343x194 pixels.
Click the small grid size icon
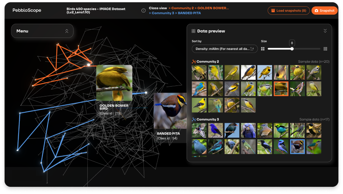263,49
